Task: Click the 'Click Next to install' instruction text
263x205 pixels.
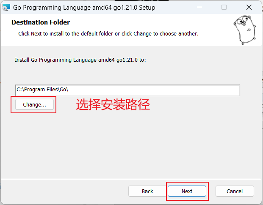Action: click(108, 34)
